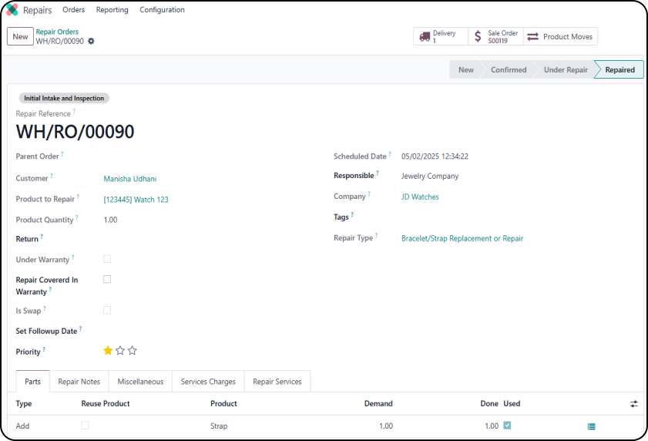Click the help mark next to Repair Type
Screen dimensions: 648x441
[x=376, y=235]
